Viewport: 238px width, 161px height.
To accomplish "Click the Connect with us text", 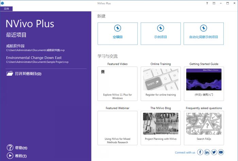I will pyautogui.click(x=185, y=152).
